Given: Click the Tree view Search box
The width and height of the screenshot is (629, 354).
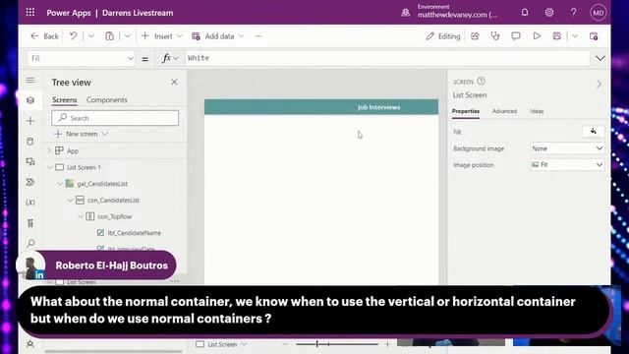Looking at the screenshot, I should pyautogui.click(x=115, y=118).
